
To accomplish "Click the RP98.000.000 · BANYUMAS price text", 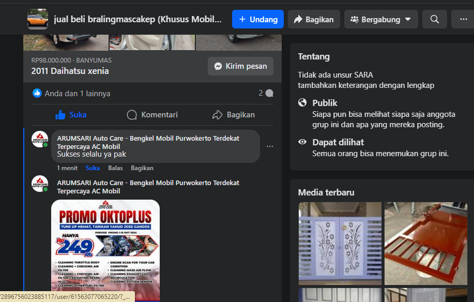I will pos(71,60).
